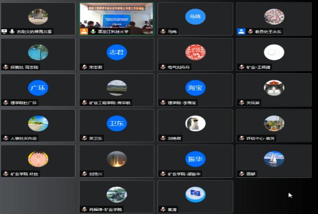Click the blue 志君 avatar circle
This screenshot has width=318, height=214.
click(117, 52)
